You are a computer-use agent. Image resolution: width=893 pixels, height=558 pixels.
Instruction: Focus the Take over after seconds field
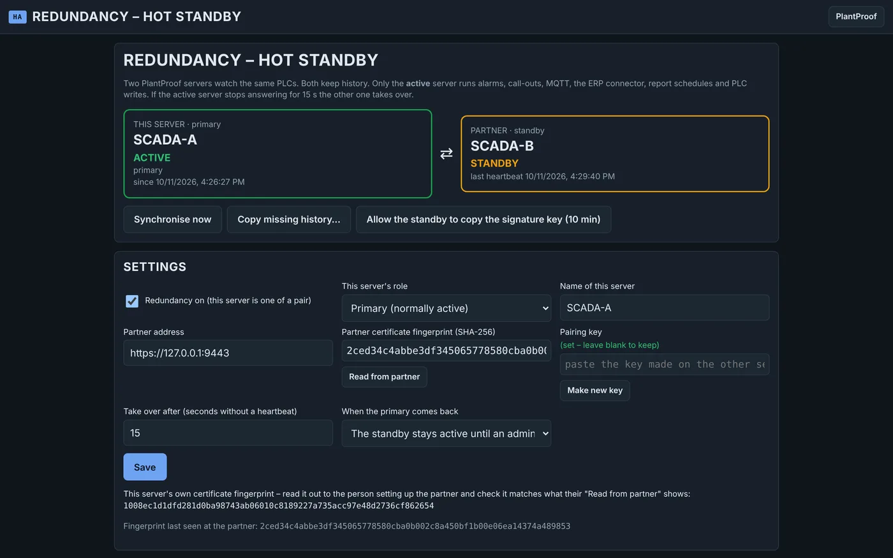click(228, 433)
